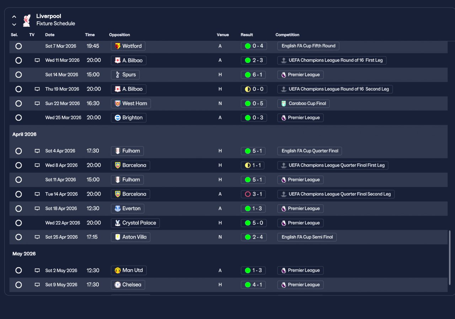
Task: Click TV icon on Wed 8 Apr Barcelona row
Action: pos(37,165)
